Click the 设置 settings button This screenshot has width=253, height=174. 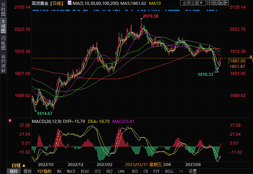click(x=193, y=171)
